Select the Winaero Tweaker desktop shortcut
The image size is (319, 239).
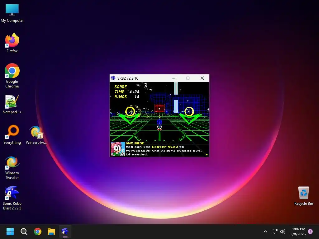point(12,167)
